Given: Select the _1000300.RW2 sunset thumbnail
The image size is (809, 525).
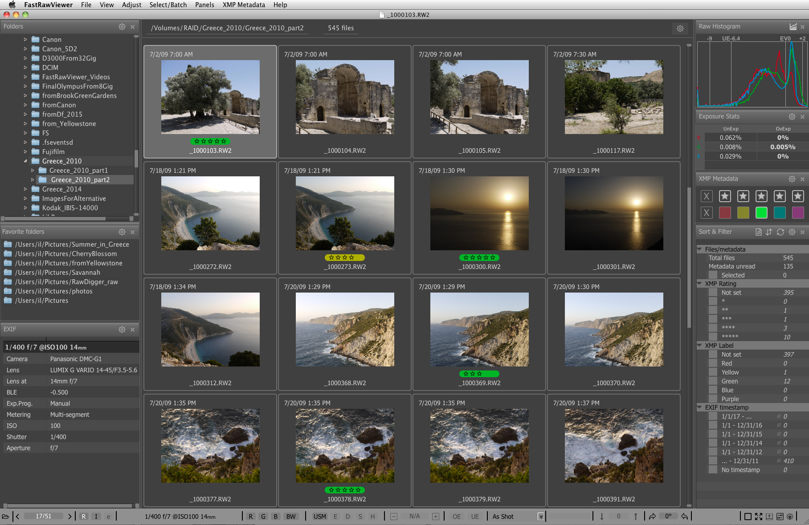Looking at the screenshot, I should click(x=479, y=213).
